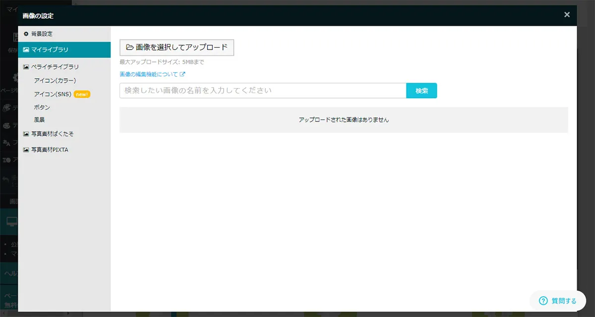The image size is (595, 317).
Task: Expand the ペライチライブラリ section
Action: click(x=55, y=65)
